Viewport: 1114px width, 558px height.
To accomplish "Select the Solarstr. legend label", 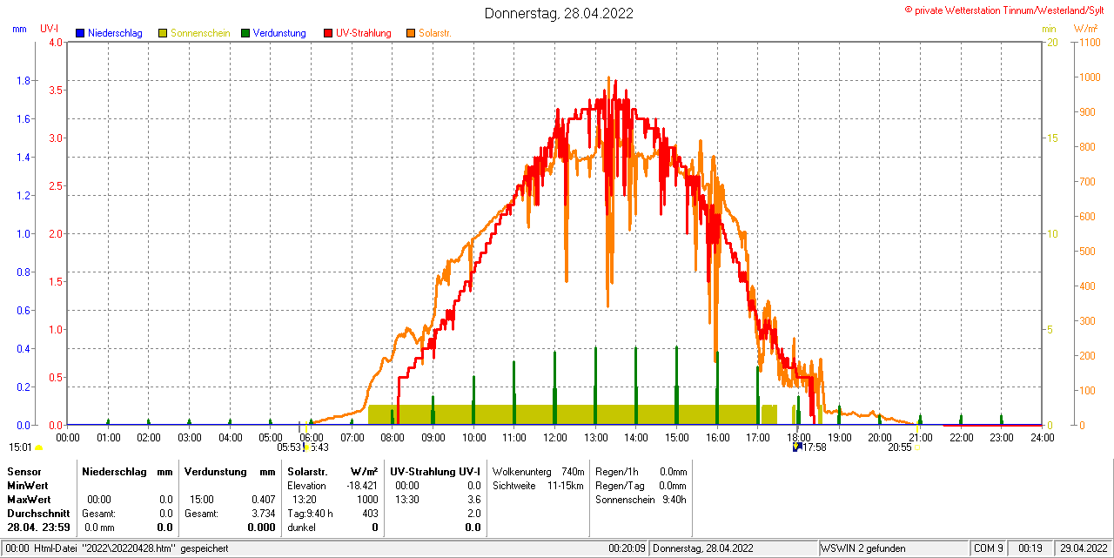I will click(x=434, y=33).
